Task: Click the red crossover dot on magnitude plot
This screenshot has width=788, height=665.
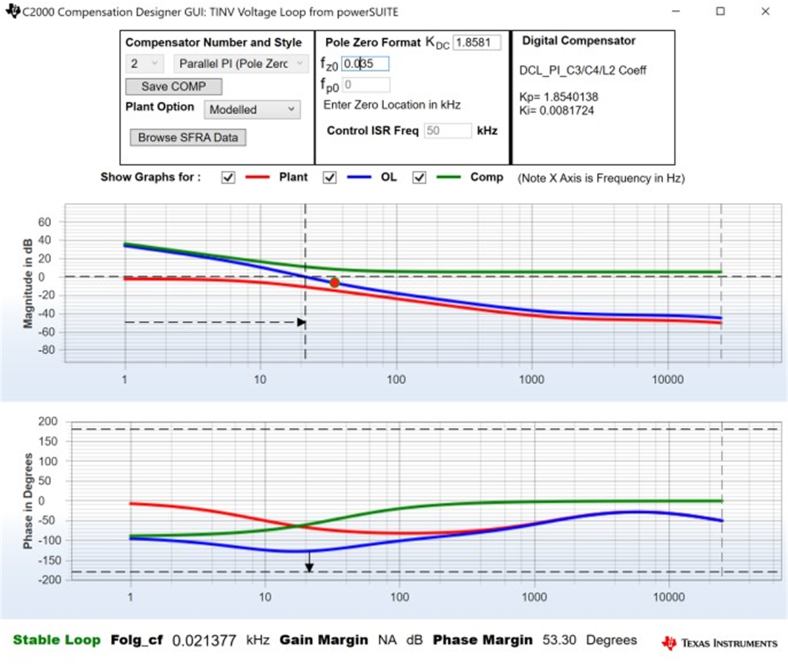Action: click(x=334, y=282)
